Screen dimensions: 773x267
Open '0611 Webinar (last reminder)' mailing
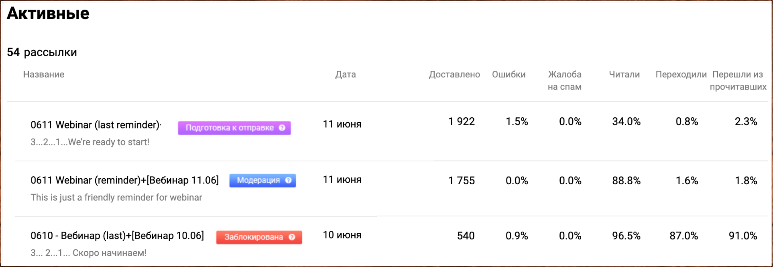tap(96, 125)
